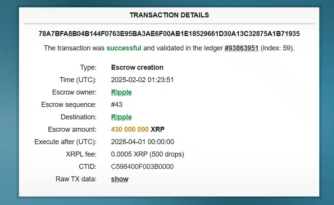334x205 pixels.
Task: Click the 'CTID:' label
Action: (88, 166)
